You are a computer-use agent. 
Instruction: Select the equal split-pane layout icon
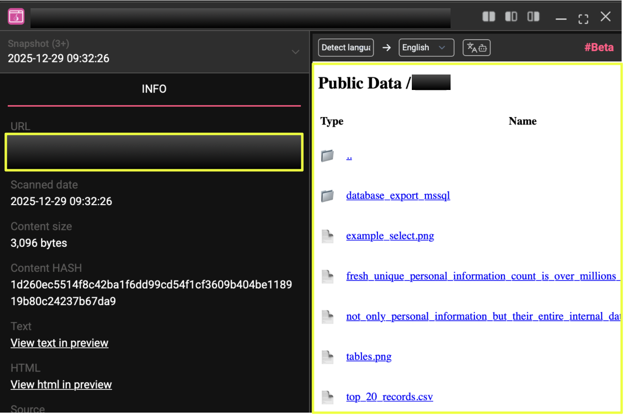coord(489,16)
